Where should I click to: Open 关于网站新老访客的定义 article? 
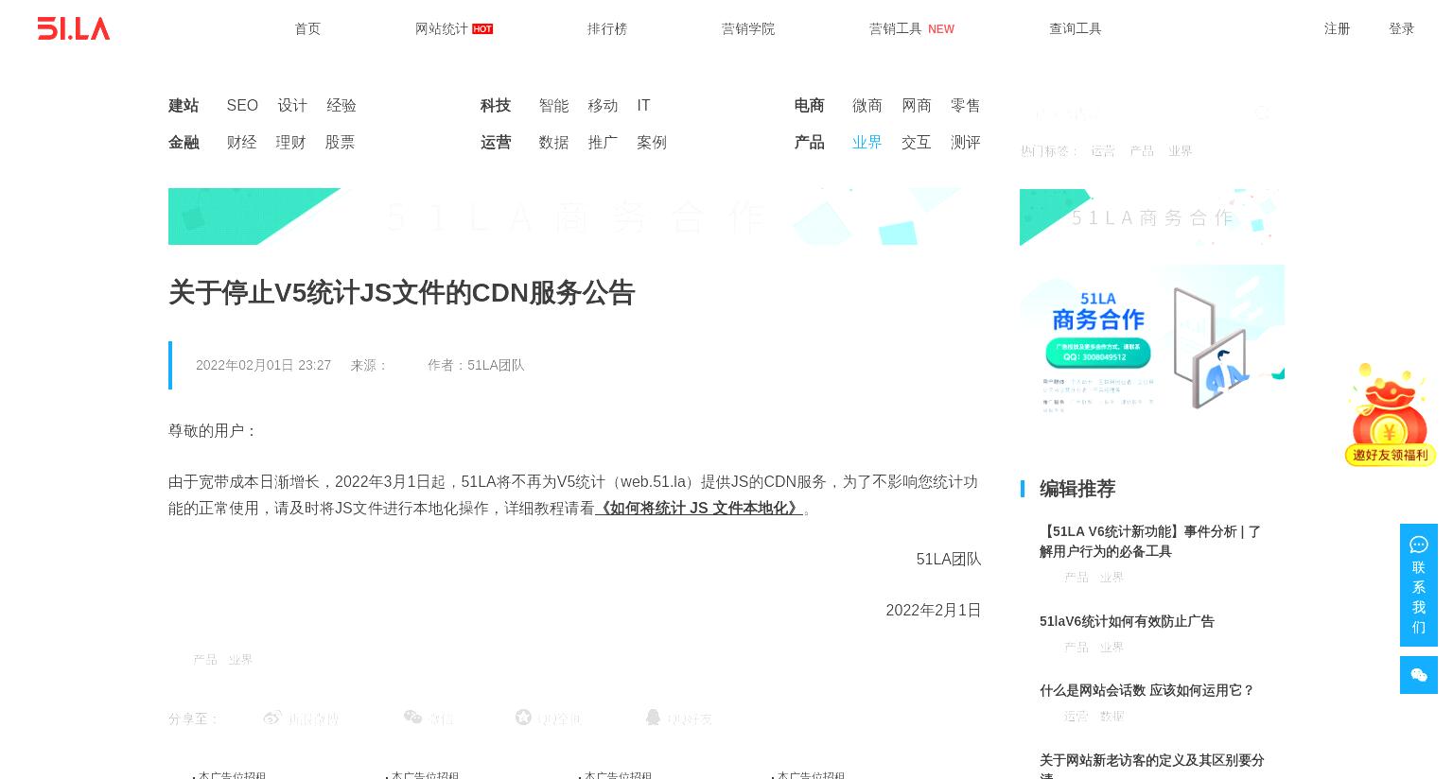(x=1152, y=765)
